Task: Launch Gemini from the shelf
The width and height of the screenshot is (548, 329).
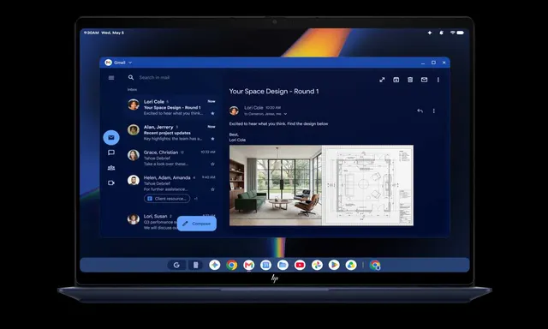Action: tap(215, 265)
